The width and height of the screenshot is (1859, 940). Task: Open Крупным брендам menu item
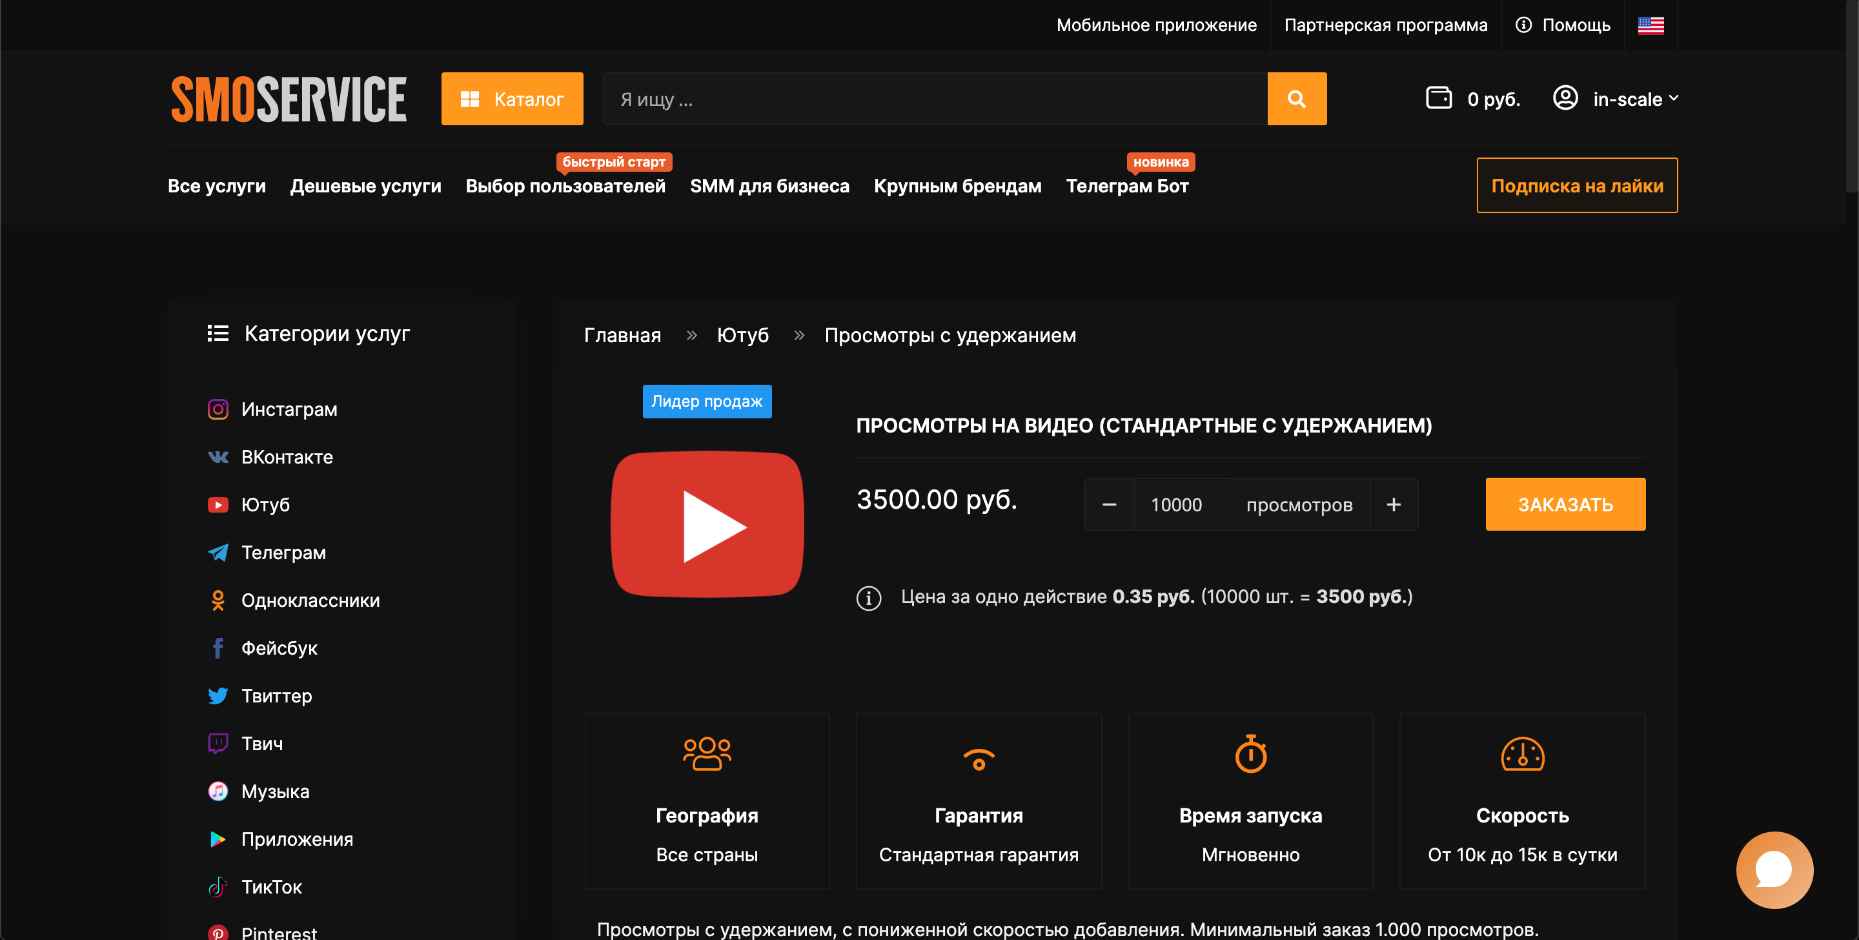(957, 185)
